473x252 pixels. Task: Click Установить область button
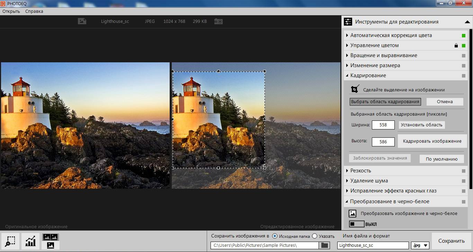click(422, 125)
